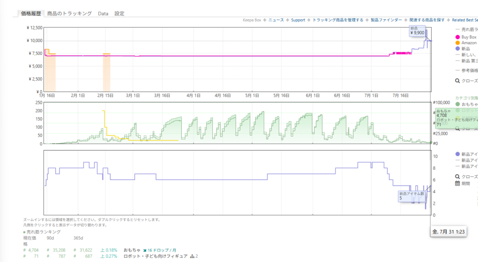Click the 売れ筋ランキング heading below charts
Image resolution: width=478 pixels, height=262 pixels.
click(43, 232)
